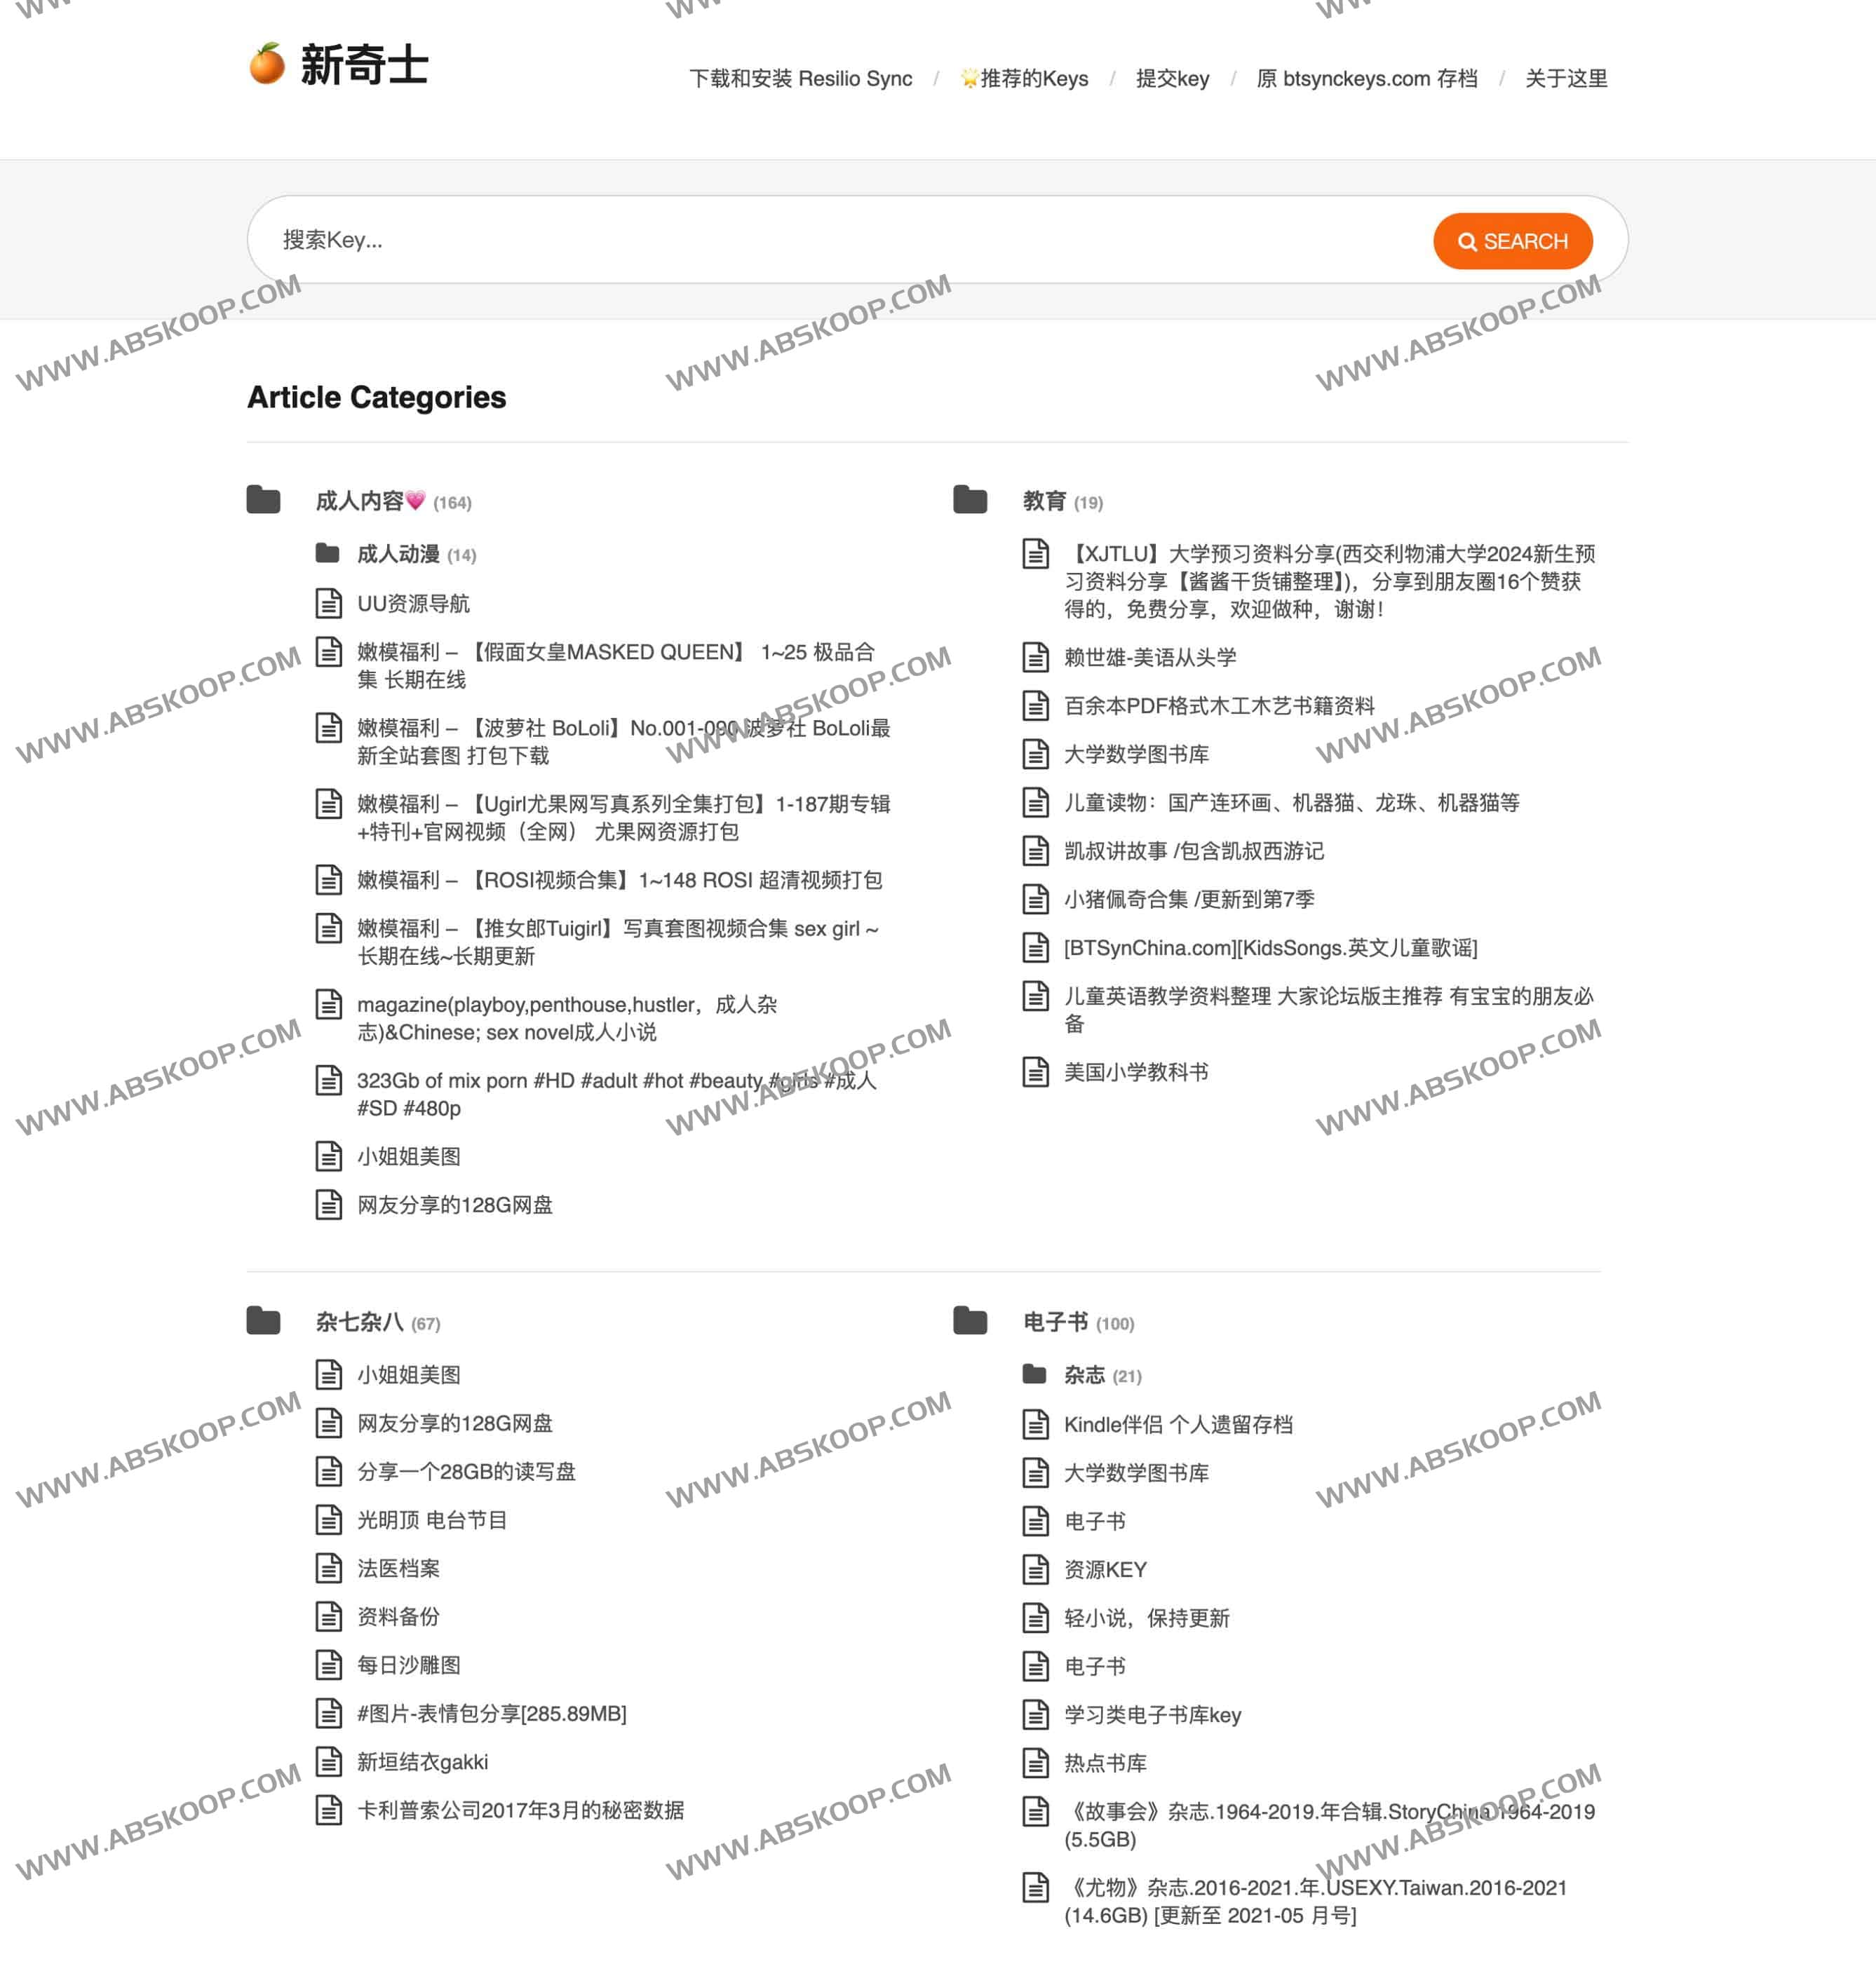Click the 成人动漫 subfolder icon
This screenshot has width=1876, height=1971.
331,553
